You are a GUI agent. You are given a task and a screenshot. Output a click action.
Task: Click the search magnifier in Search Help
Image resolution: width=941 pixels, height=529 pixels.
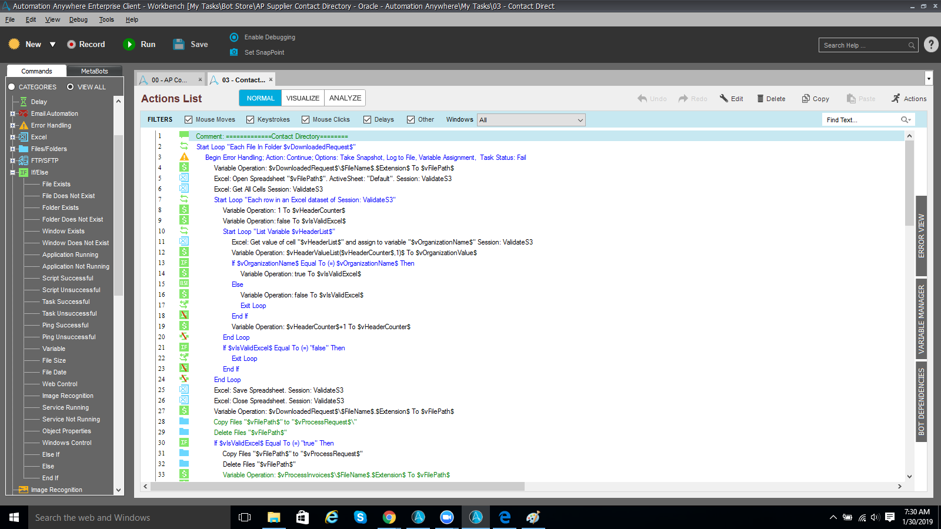(x=912, y=45)
